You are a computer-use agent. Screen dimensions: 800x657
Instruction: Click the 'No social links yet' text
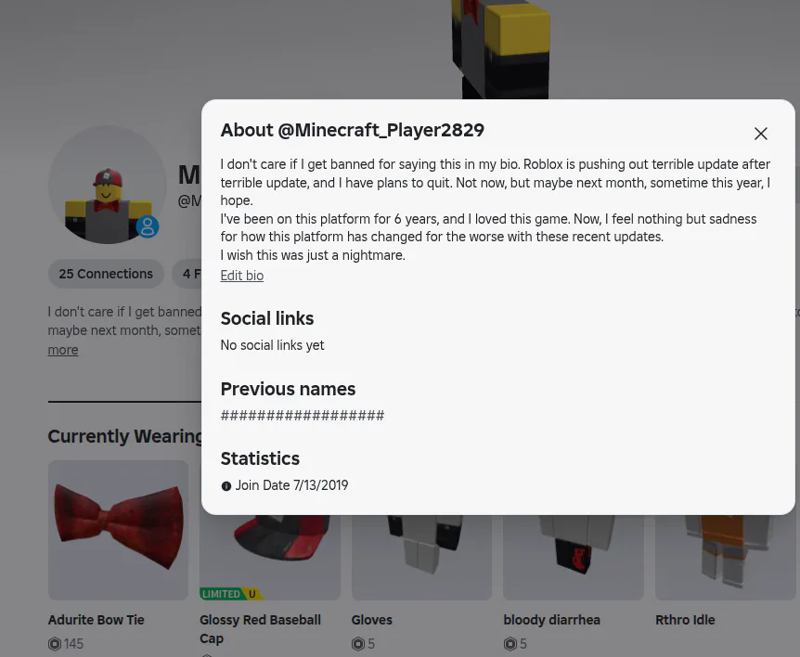[272, 345]
